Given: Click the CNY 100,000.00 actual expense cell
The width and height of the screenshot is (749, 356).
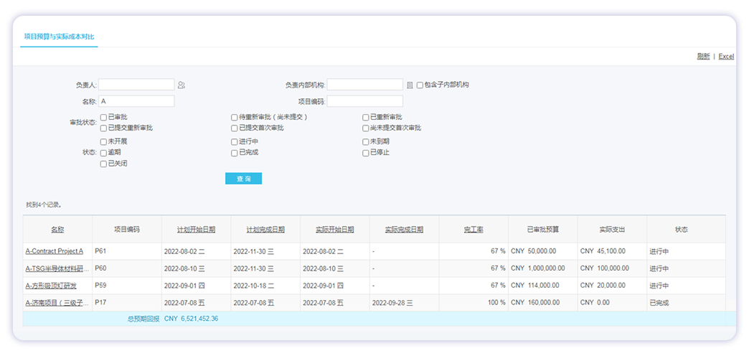Looking at the screenshot, I should 613,268.
